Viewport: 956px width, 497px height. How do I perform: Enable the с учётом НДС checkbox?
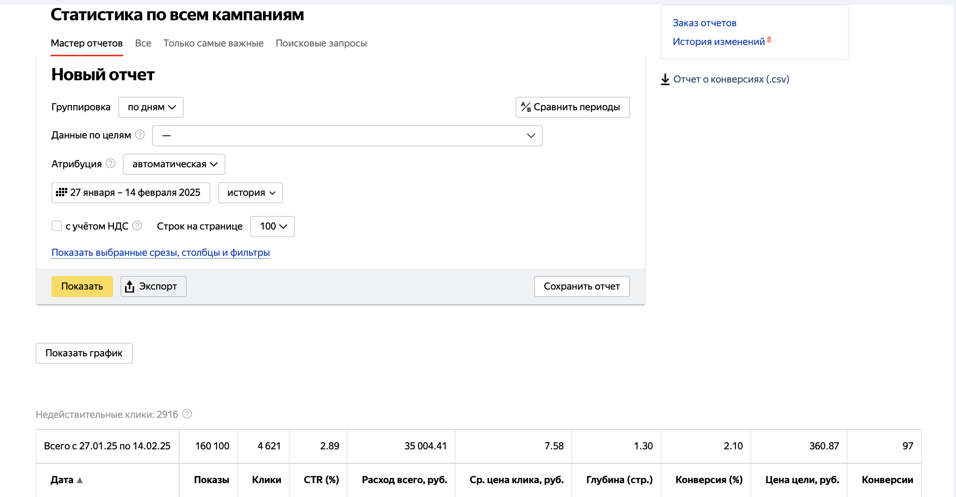(x=57, y=226)
